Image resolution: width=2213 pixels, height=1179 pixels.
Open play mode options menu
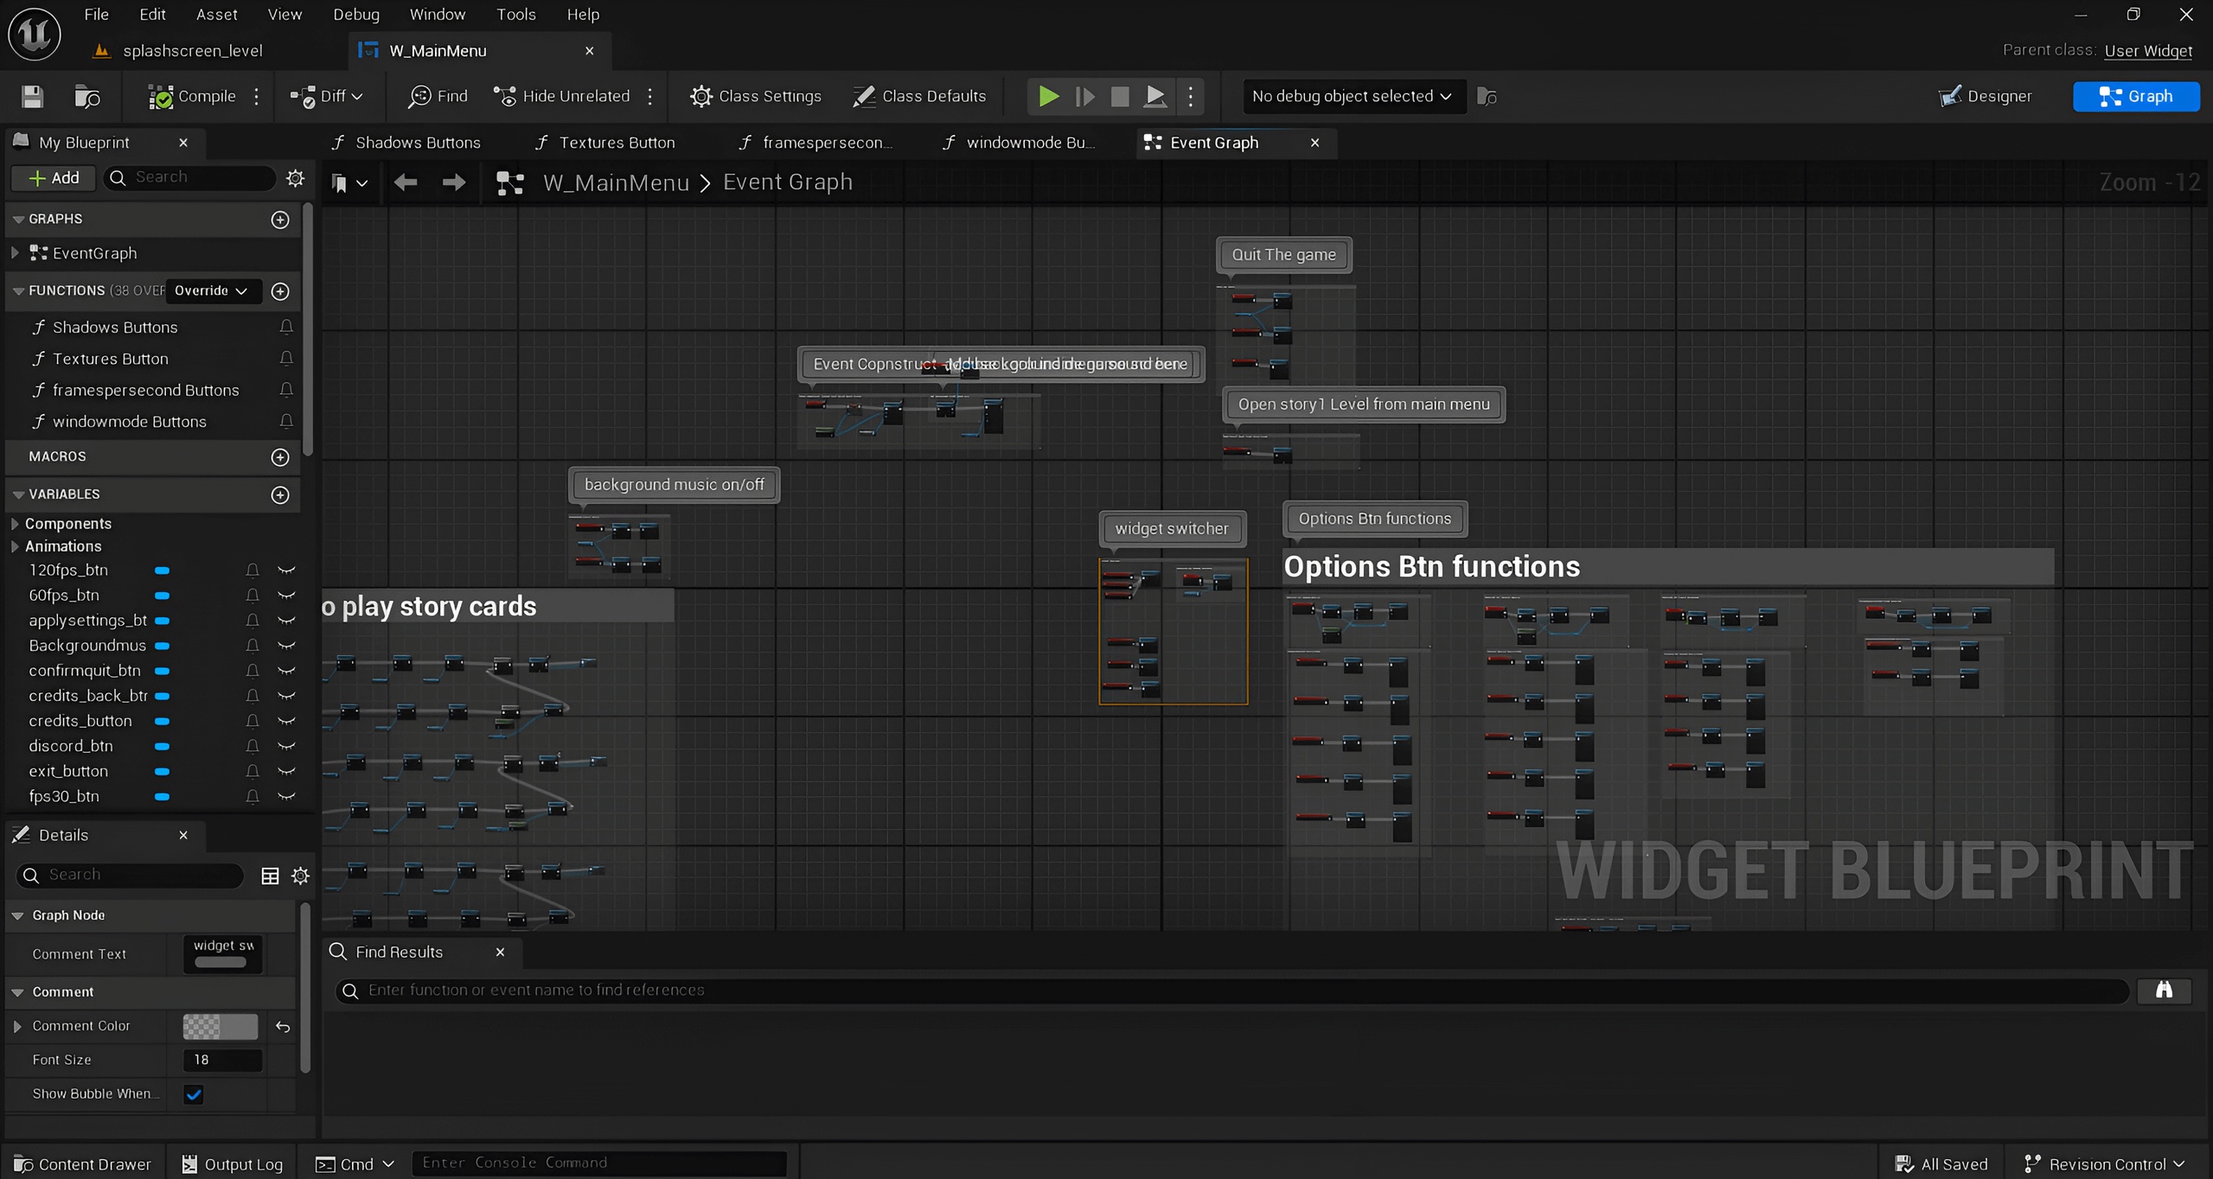(x=1191, y=96)
